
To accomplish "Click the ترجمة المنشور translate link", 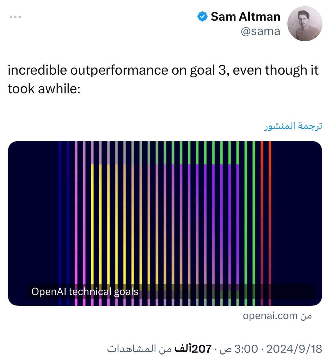I will (293, 126).
